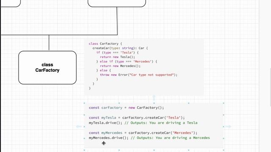The image size is (271, 152).
Task: Click the left-middle connection point of the usage code block
Action: (x=84, y=127)
